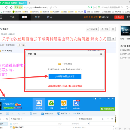Viewport: 130px width, 130px height.
Task: Expand the 离线下载 dropdown arrow
Action: click(69, 113)
